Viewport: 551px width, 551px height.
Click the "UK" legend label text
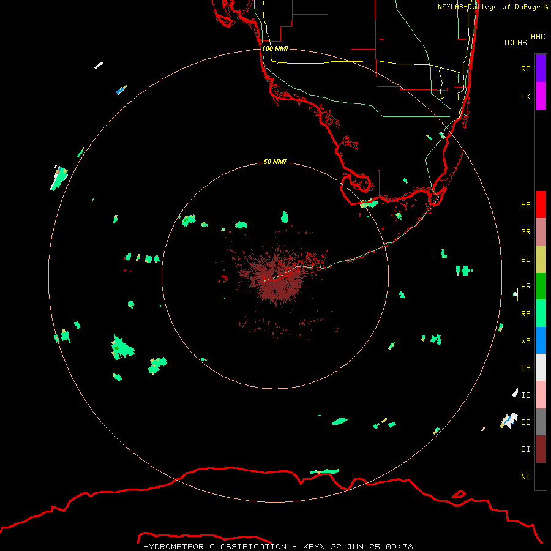[x=525, y=97]
